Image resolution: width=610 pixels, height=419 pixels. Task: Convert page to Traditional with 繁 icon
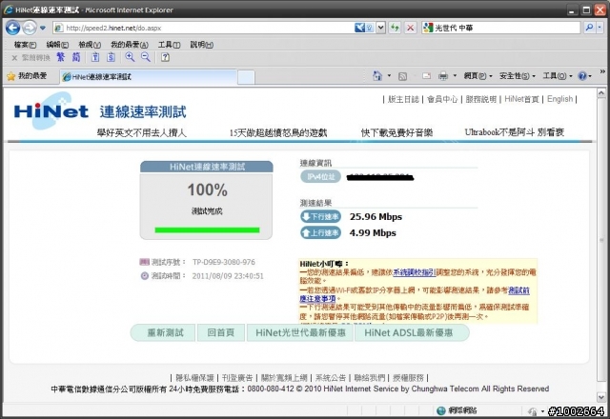coord(61,57)
